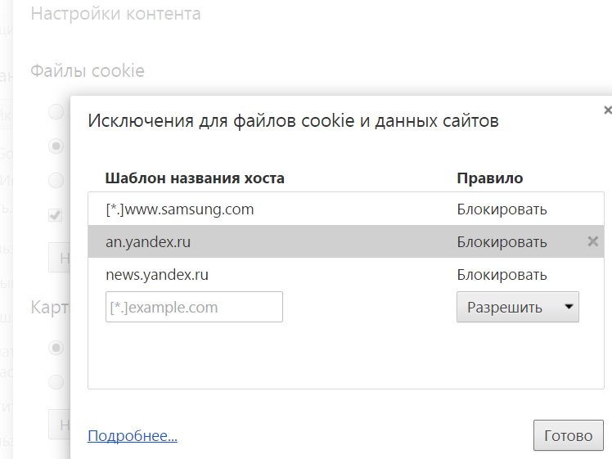The width and height of the screenshot is (612, 459).
Task: Click the Правило column header
Action: coord(489,178)
